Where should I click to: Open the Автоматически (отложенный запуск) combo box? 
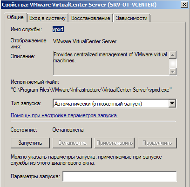(x=115, y=104)
